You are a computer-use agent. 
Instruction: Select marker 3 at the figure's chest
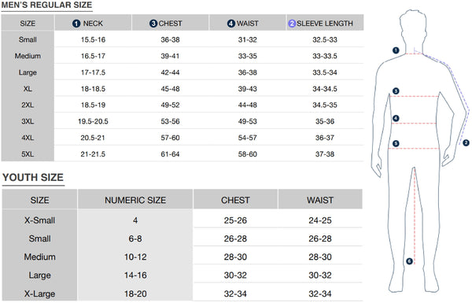coord(396,91)
